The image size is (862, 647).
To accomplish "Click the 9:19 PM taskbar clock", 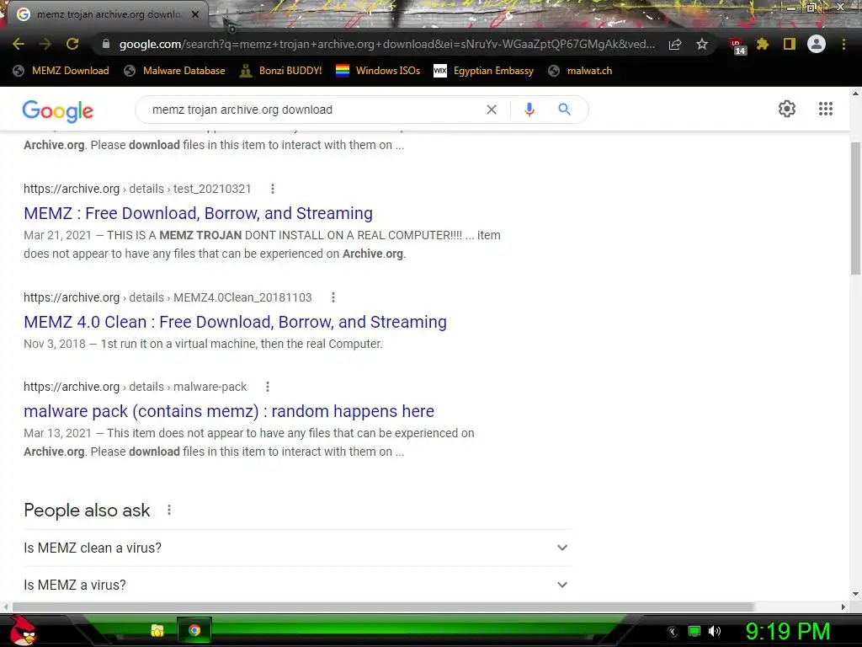I will coord(788,631).
